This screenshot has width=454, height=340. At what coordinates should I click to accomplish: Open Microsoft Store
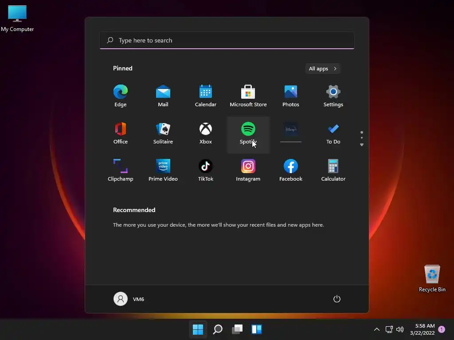coord(248,96)
